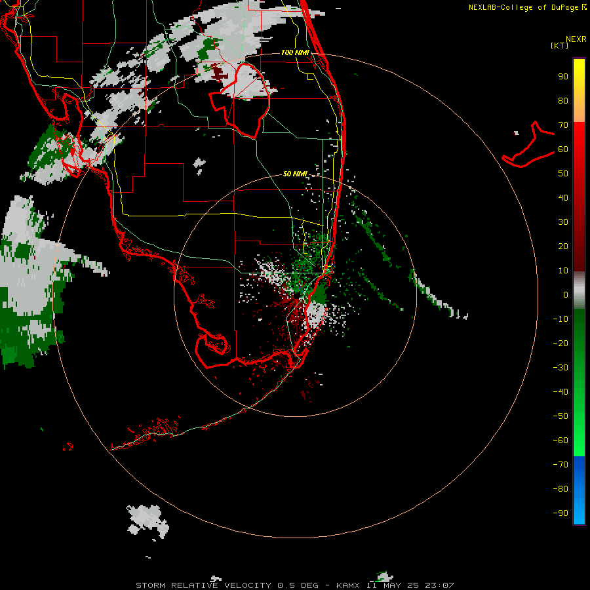The image size is (590, 590).
Task: Click the Lake Okeechobee outline on the map
Action: tap(241, 100)
